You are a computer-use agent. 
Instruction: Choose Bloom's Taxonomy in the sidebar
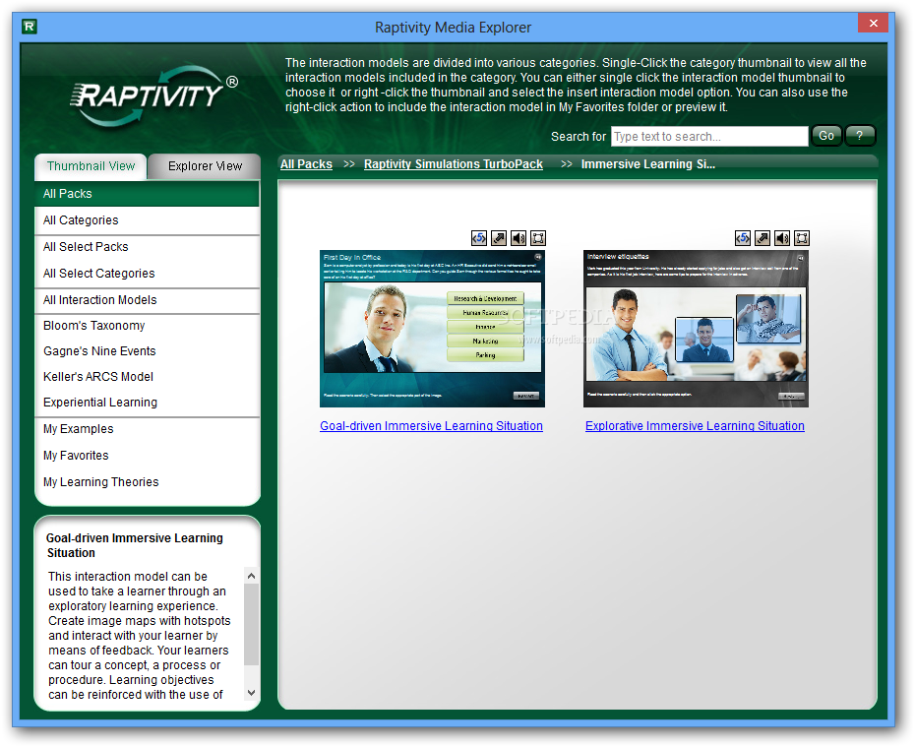click(x=147, y=326)
